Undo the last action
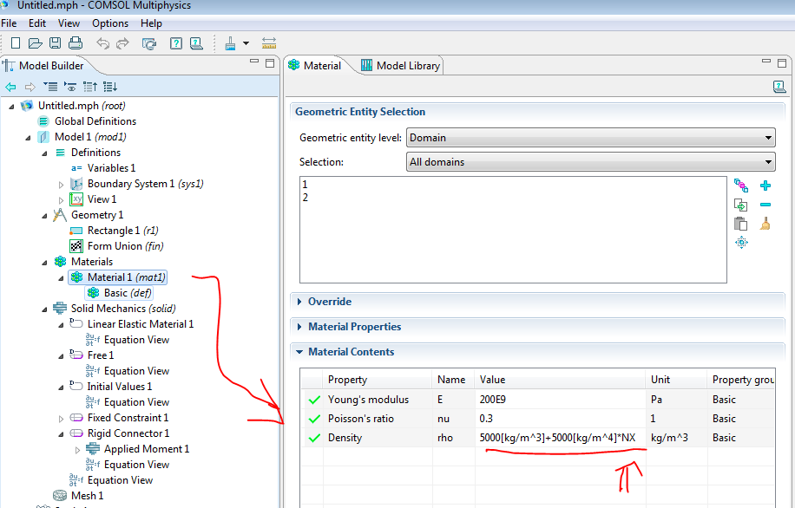The width and height of the screenshot is (795, 508). [103, 43]
